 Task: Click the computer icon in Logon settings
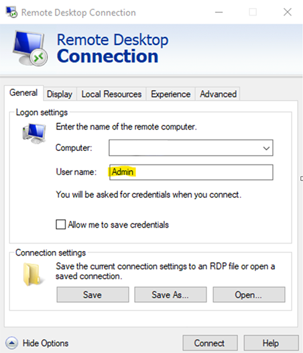[34, 134]
